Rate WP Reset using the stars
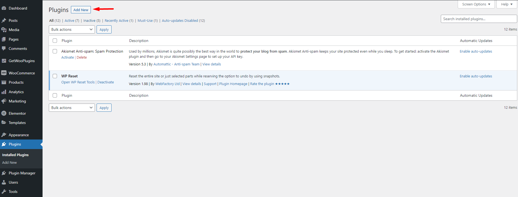The height and width of the screenshot is (197, 518). point(282,84)
